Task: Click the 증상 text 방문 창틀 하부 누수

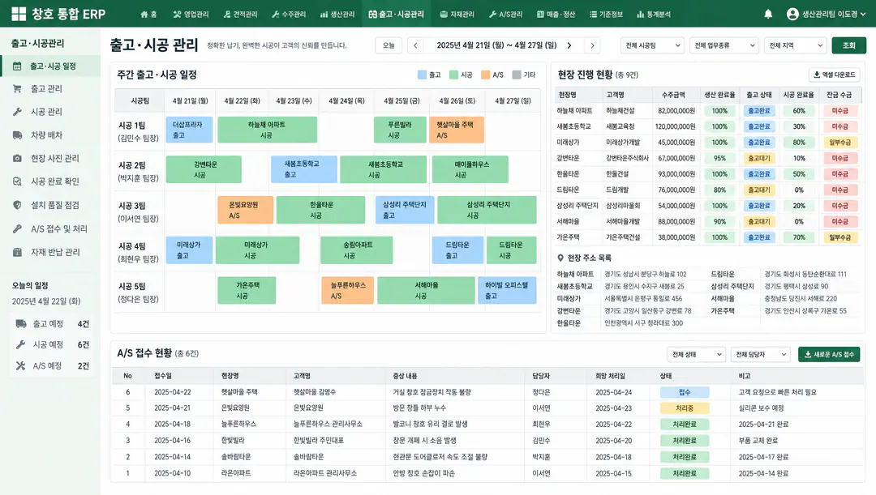Action: 419,408
